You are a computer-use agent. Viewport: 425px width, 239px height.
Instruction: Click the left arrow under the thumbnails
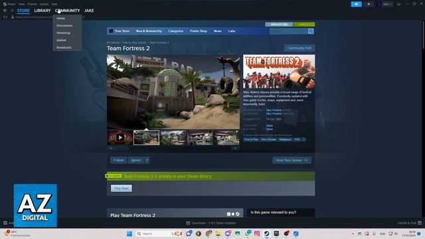(111, 148)
